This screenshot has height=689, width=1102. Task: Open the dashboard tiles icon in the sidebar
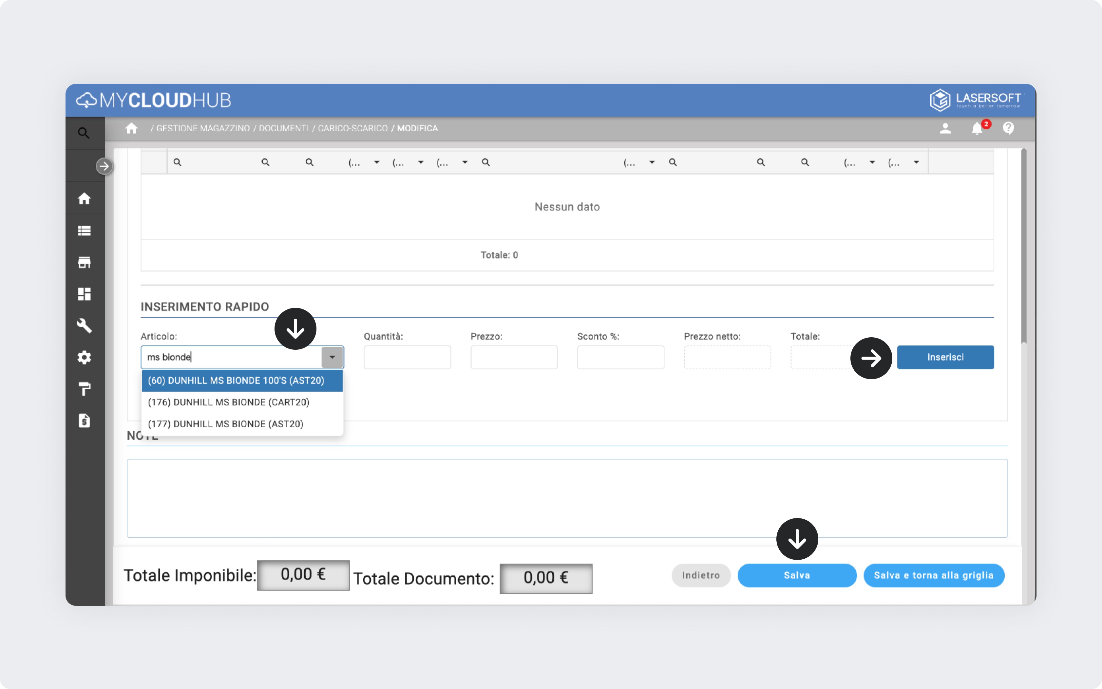tap(84, 294)
